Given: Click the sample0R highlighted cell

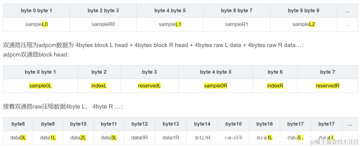Looking at the screenshot, I should 216,86.
